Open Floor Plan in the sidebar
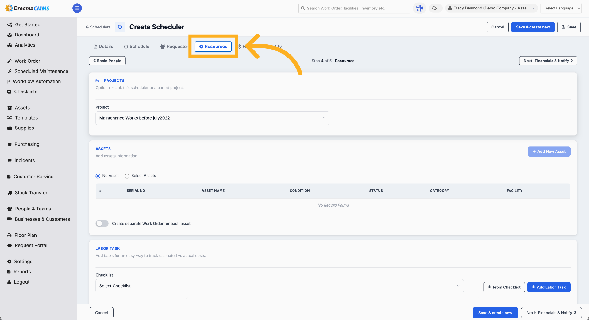The image size is (589, 320). pos(25,235)
